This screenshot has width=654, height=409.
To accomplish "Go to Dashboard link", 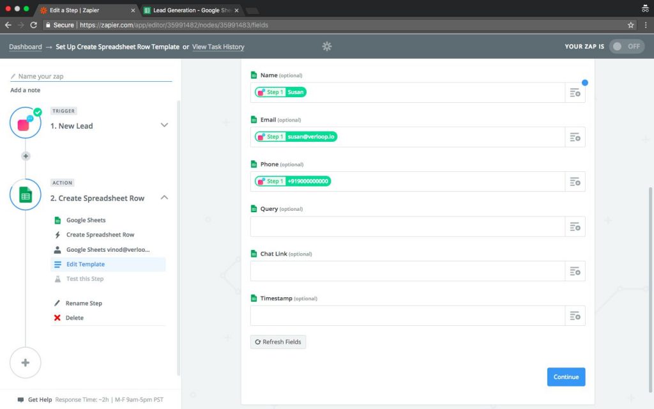I will [x=26, y=47].
